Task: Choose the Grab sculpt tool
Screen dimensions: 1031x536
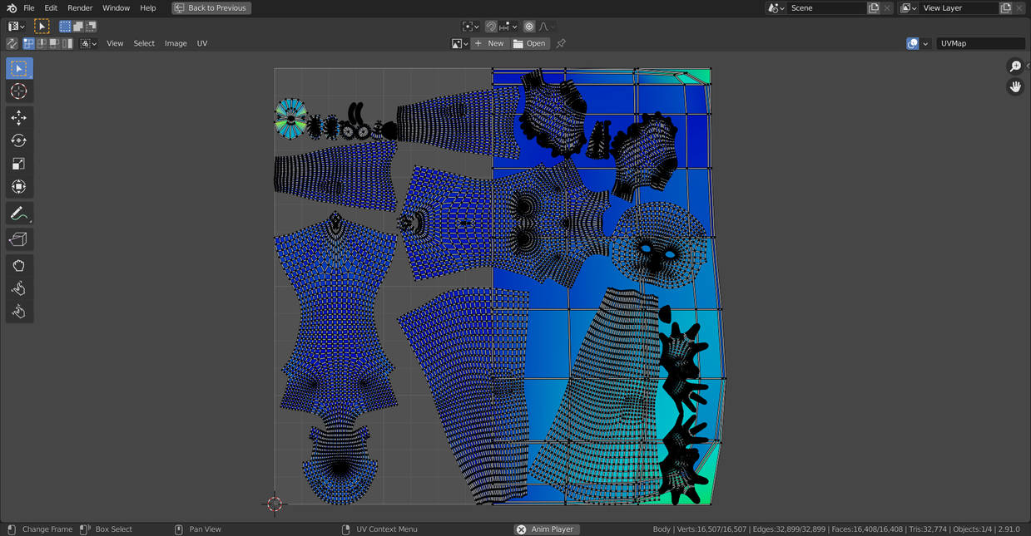Action: 19,266
